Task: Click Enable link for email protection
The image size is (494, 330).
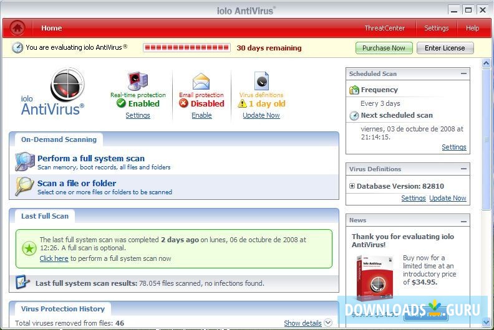Action: (x=201, y=115)
